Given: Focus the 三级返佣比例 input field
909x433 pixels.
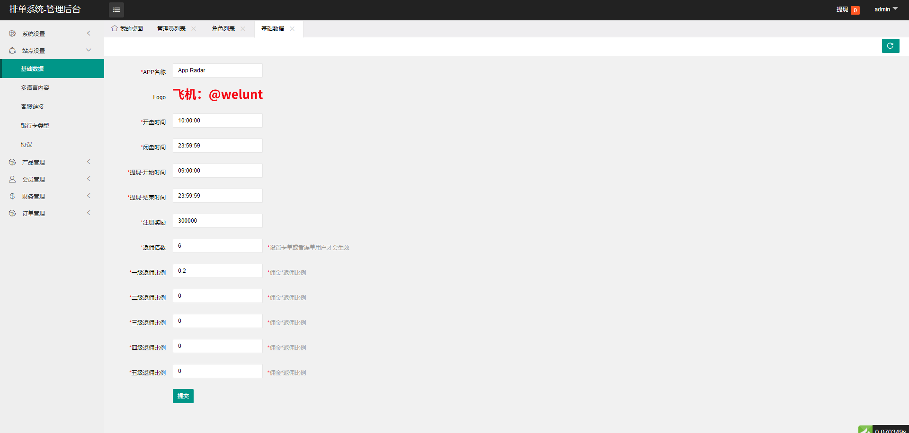Looking at the screenshot, I should pos(218,321).
